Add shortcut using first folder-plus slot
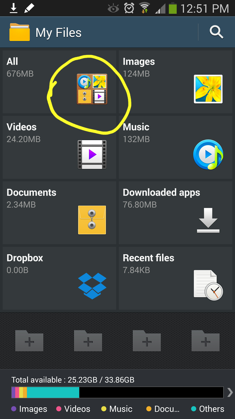The image size is (235, 419). click(29, 341)
